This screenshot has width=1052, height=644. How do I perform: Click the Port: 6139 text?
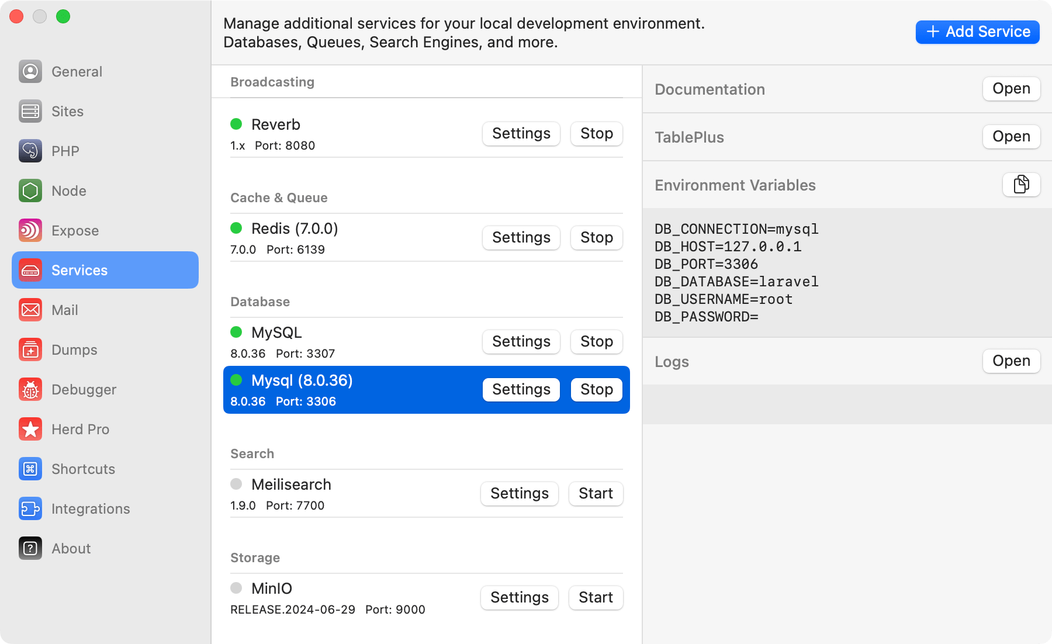click(x=296, y=250)
